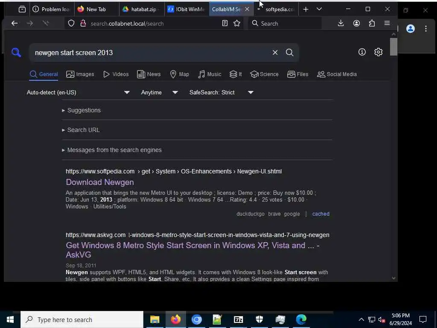This screenshot has height=328, width=437.
Task: Switch to the Problem loading browser tab
Action: point(52,9)
